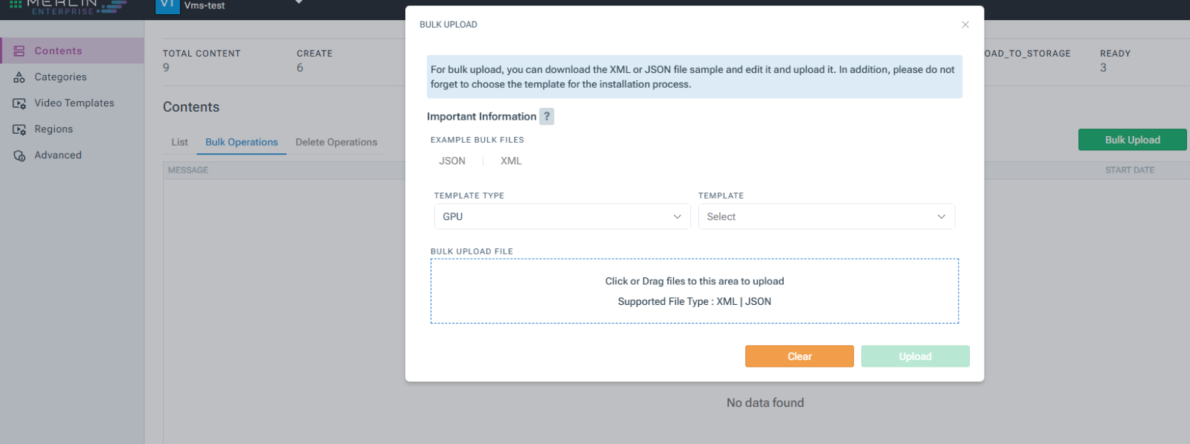Click the green Bulk Upload button
Screen dimensions: 1190x444
click(1132, 140)
